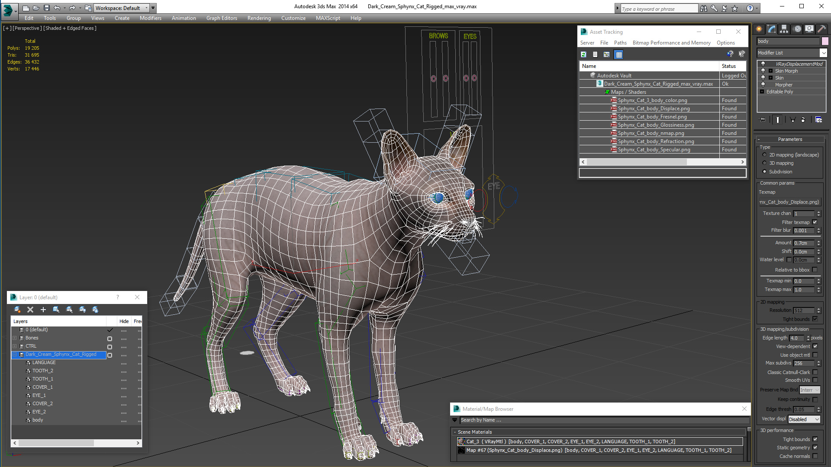Toggle View-dependent checkbox
The image size is (831, 467).
[x=815, y=346]
